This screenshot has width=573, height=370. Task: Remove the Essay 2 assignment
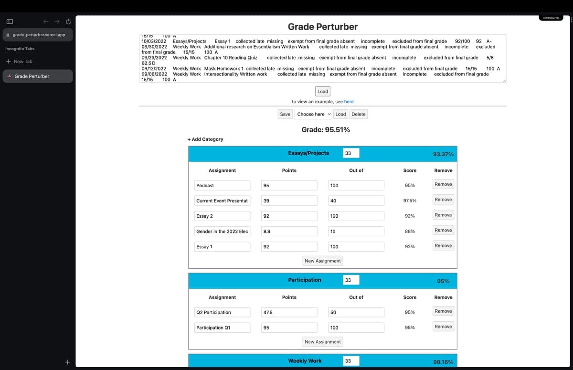click(443, 215)
